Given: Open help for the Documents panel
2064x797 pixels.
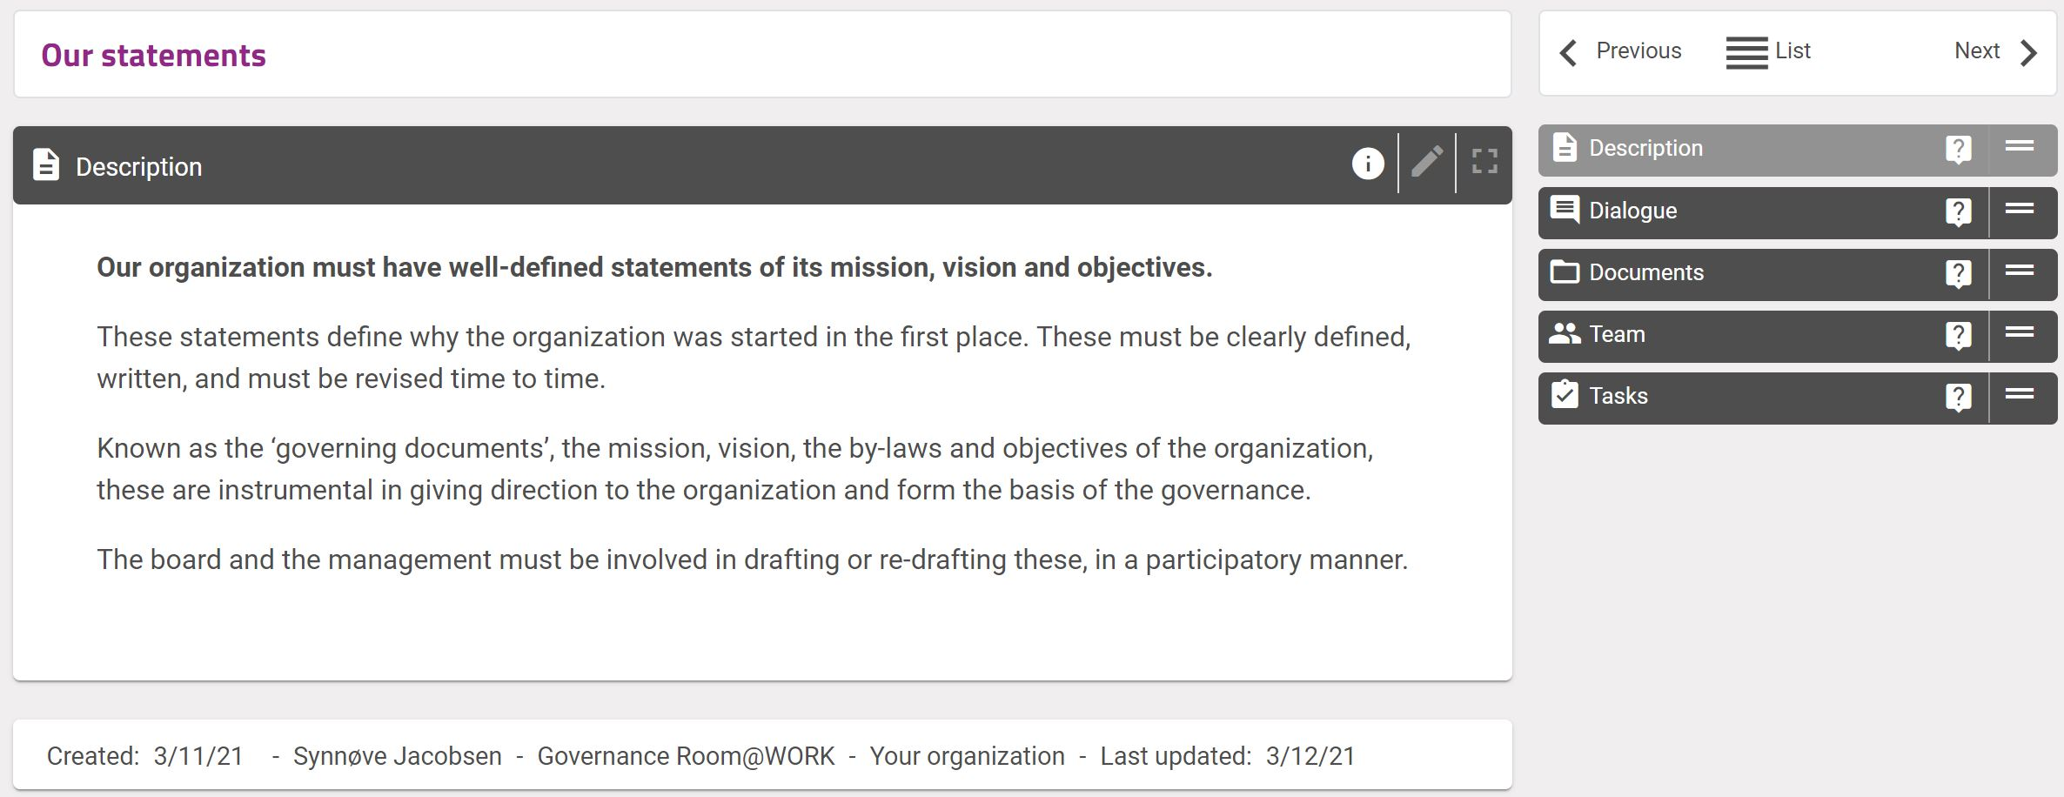Looking at the screenshot, I should [1958, 273].
